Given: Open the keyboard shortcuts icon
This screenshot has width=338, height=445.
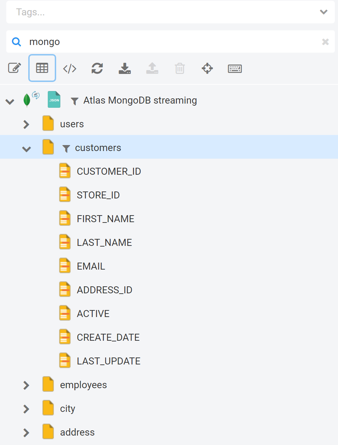Looking at the screenshot, I should pyautogui.click(x=234, y=68).
